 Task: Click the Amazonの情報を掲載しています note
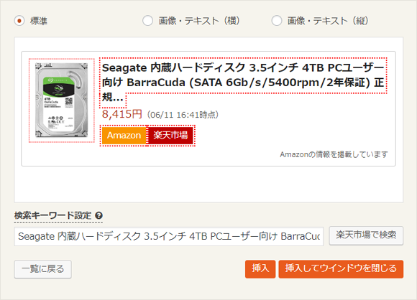click(334, 154)
